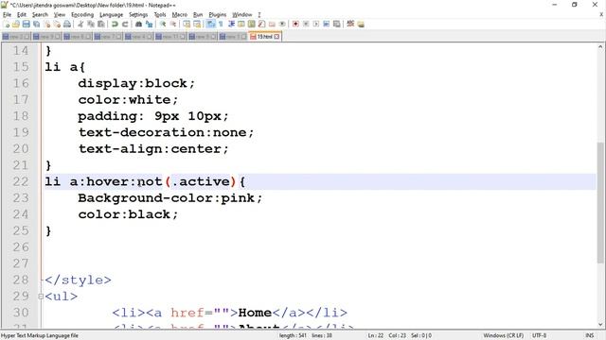The height and width of the screenshot is (340, 606).
Task: Cut selection using the scissors icon
Action: click(x=80, y=25)
